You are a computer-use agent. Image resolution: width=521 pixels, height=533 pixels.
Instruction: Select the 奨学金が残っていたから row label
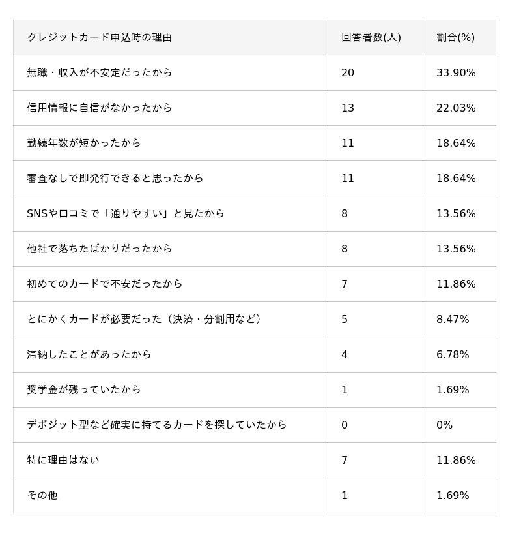tap(84, 390)
